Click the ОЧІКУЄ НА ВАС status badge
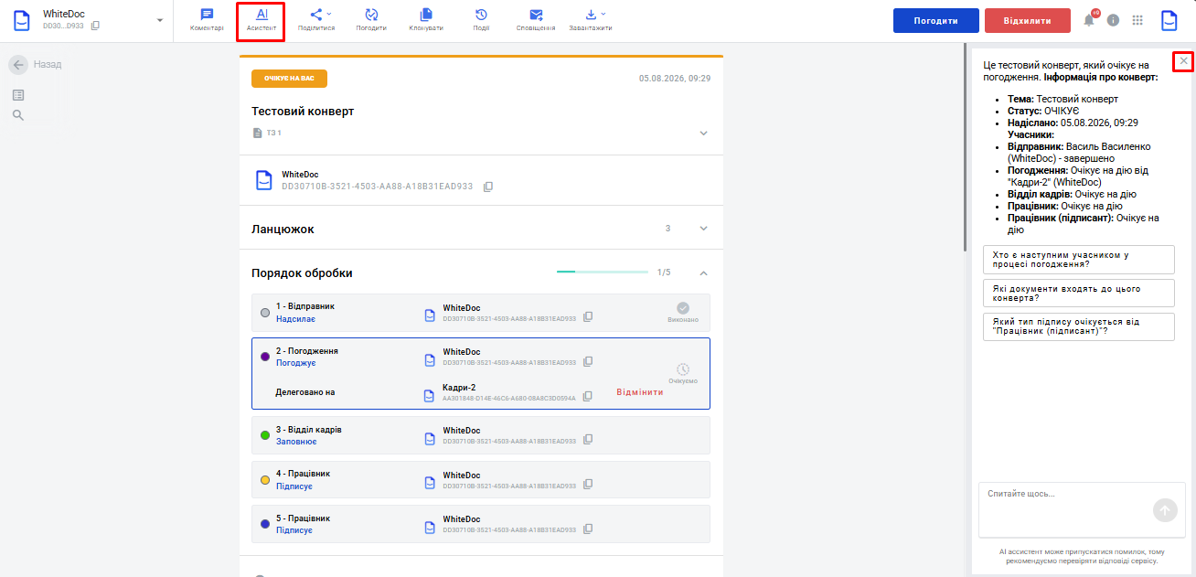Image resolution: width=1196 pixels, height=577 pixels. click(289, 79)
